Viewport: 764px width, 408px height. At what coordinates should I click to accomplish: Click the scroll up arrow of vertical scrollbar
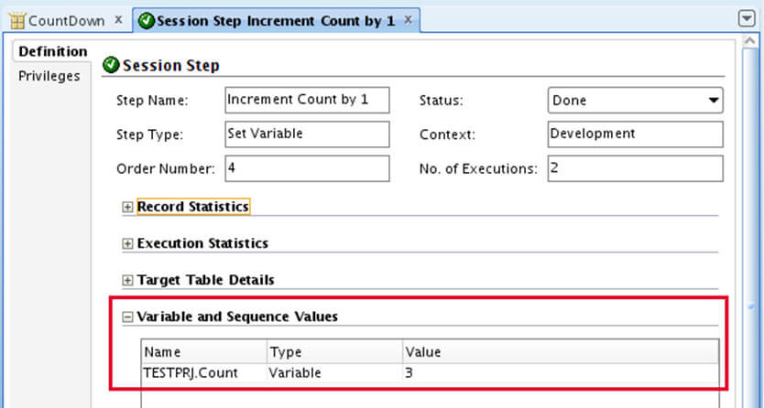pos(750,42)
